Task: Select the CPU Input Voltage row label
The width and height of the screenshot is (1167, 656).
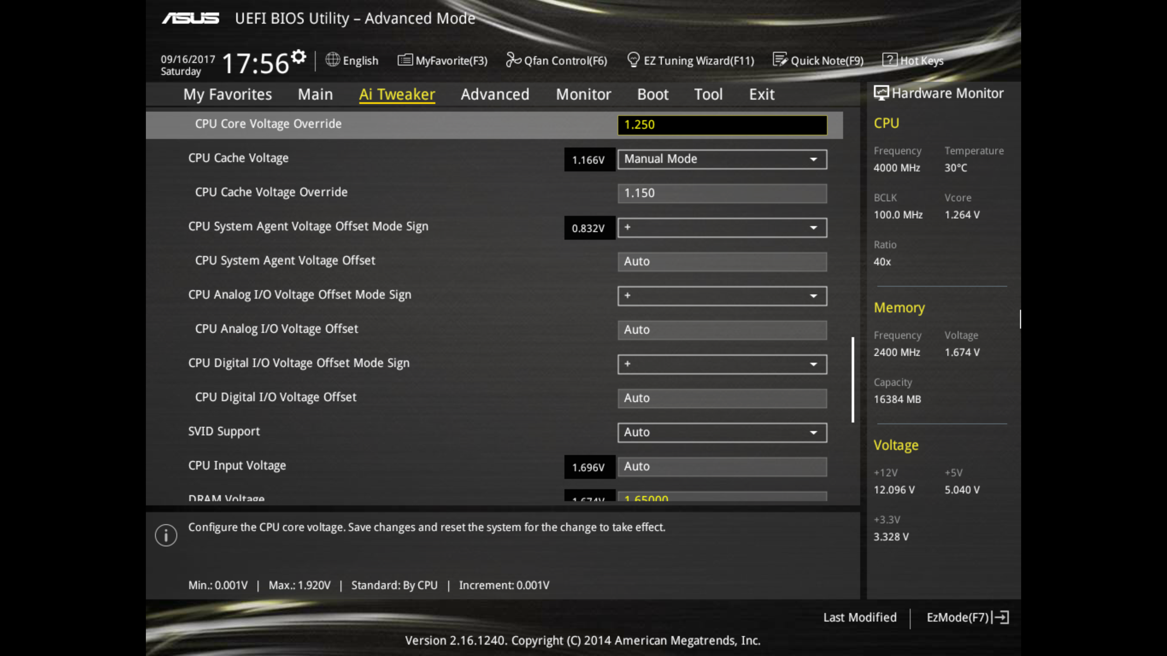Action: 237,466
